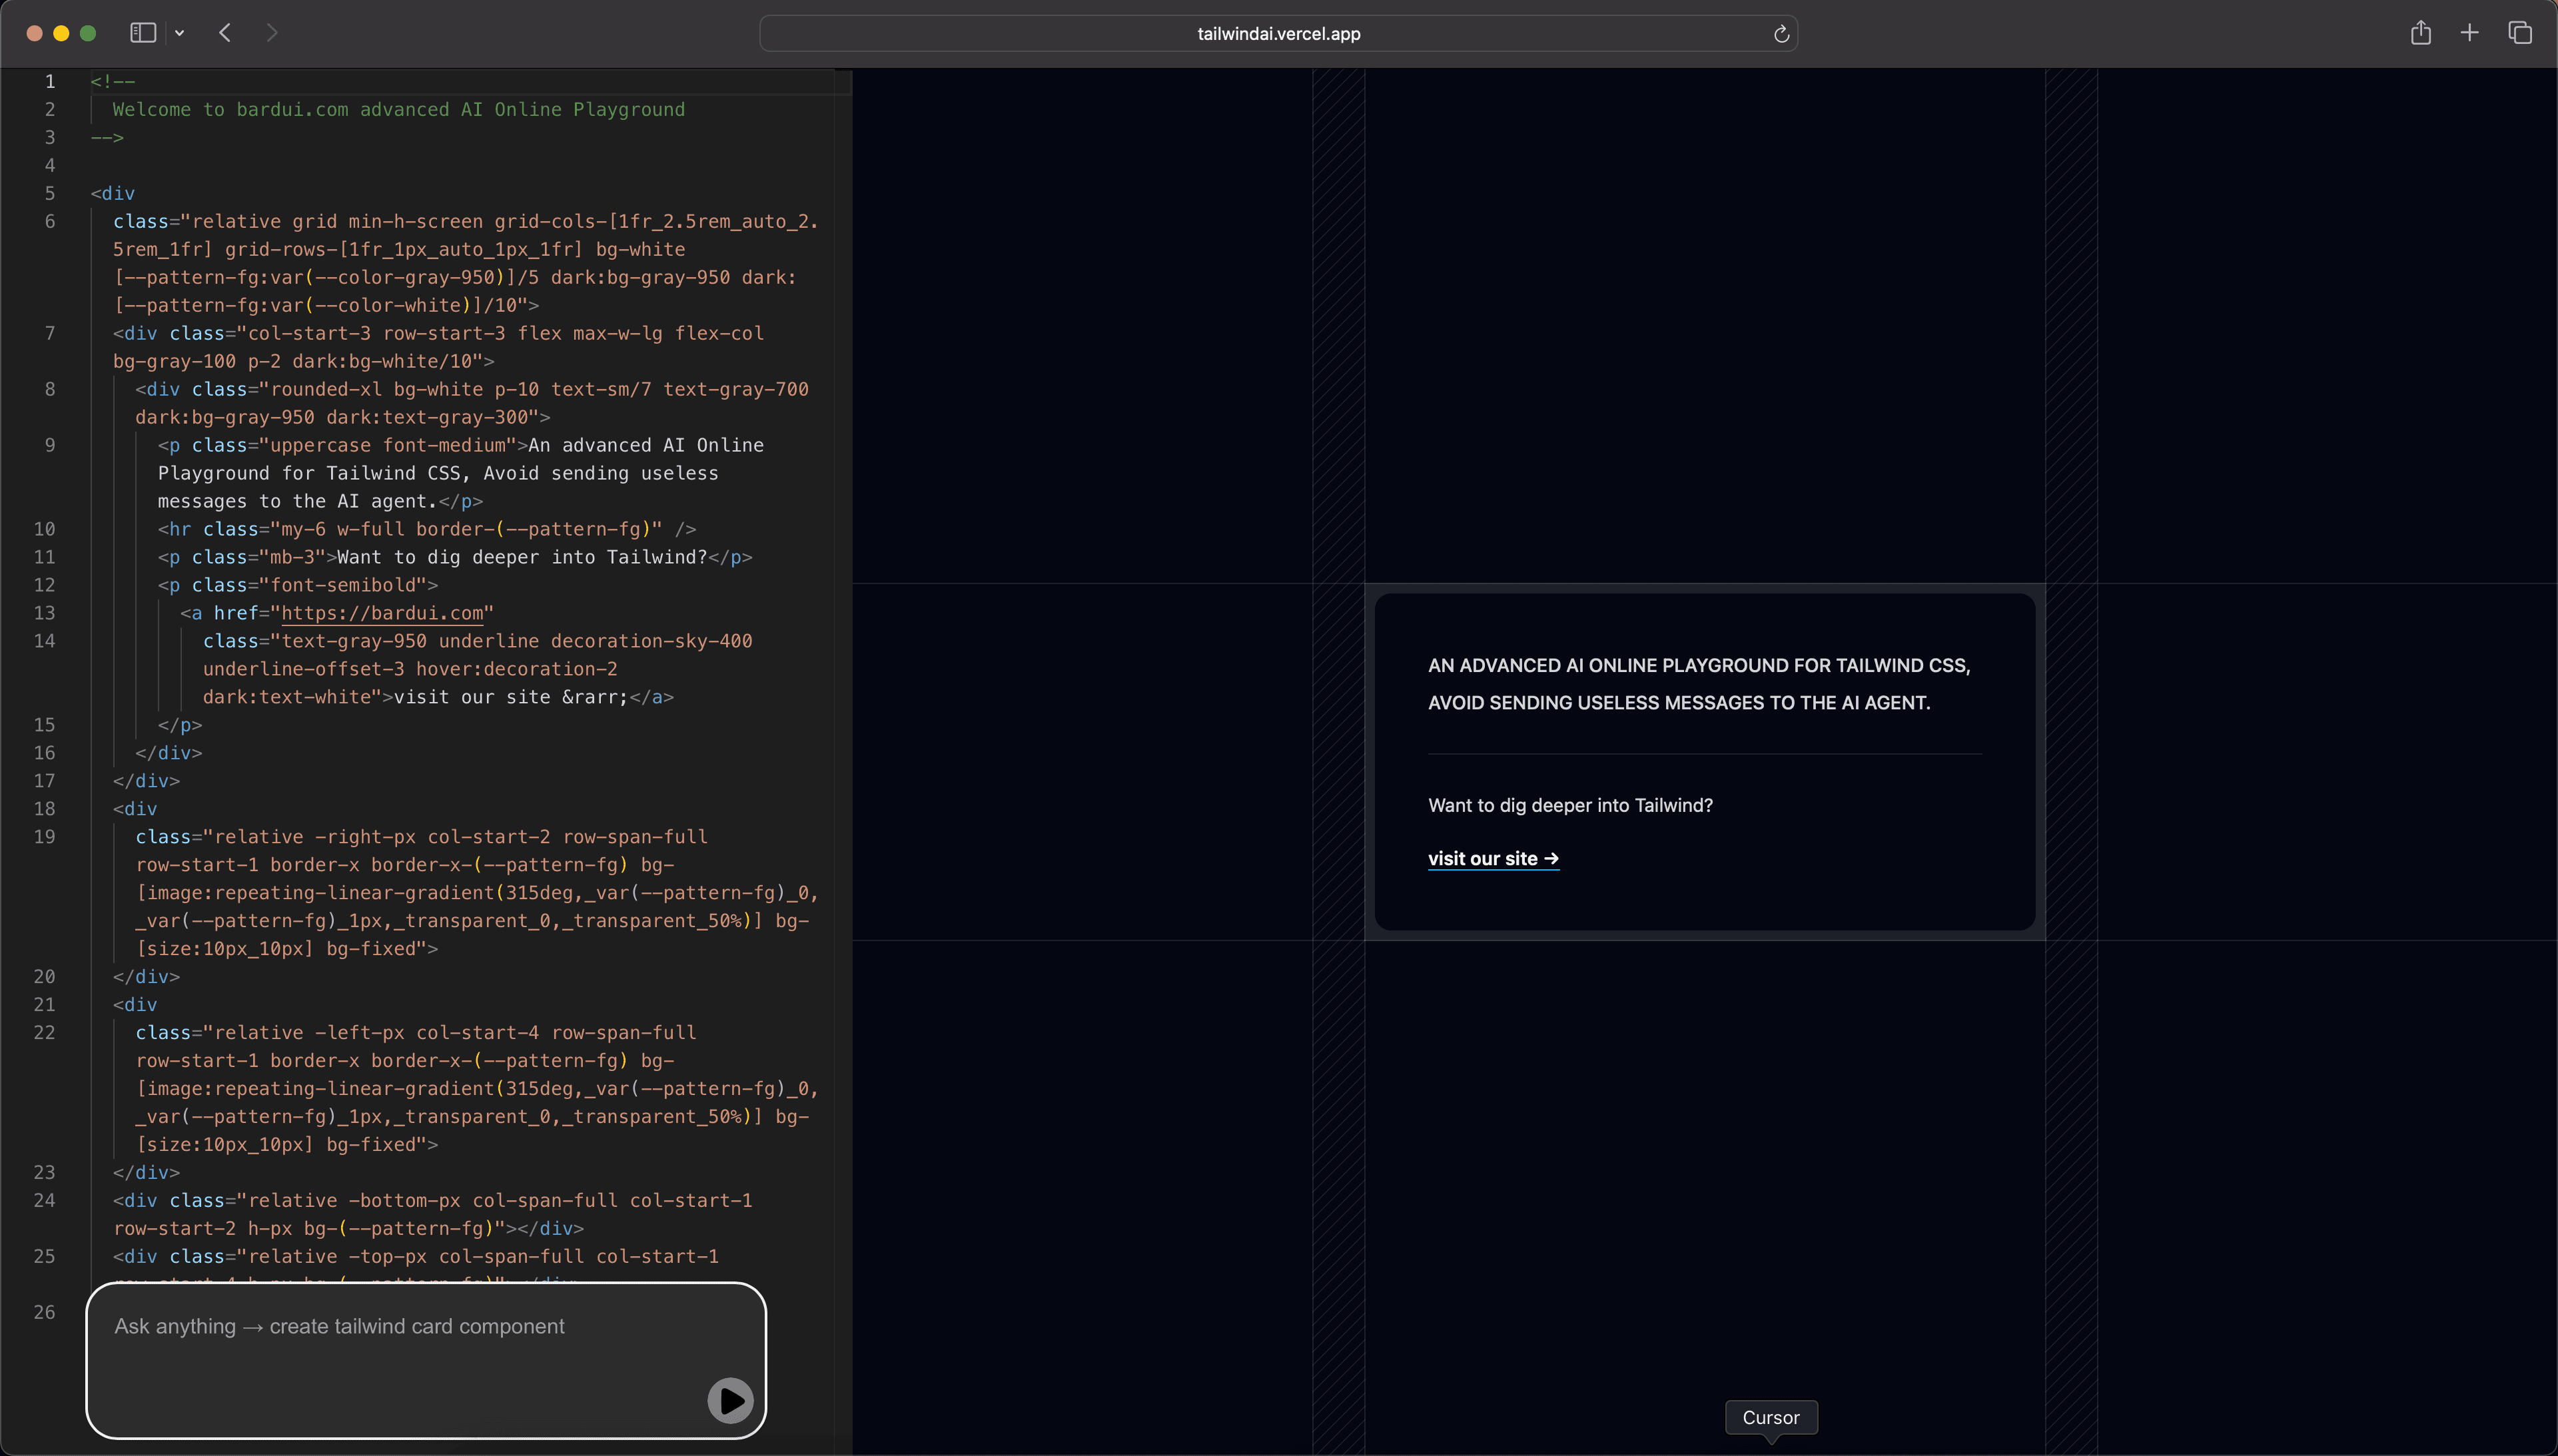Place cursor on the mb-3 paragraph code line

click(x=455, y=557)
